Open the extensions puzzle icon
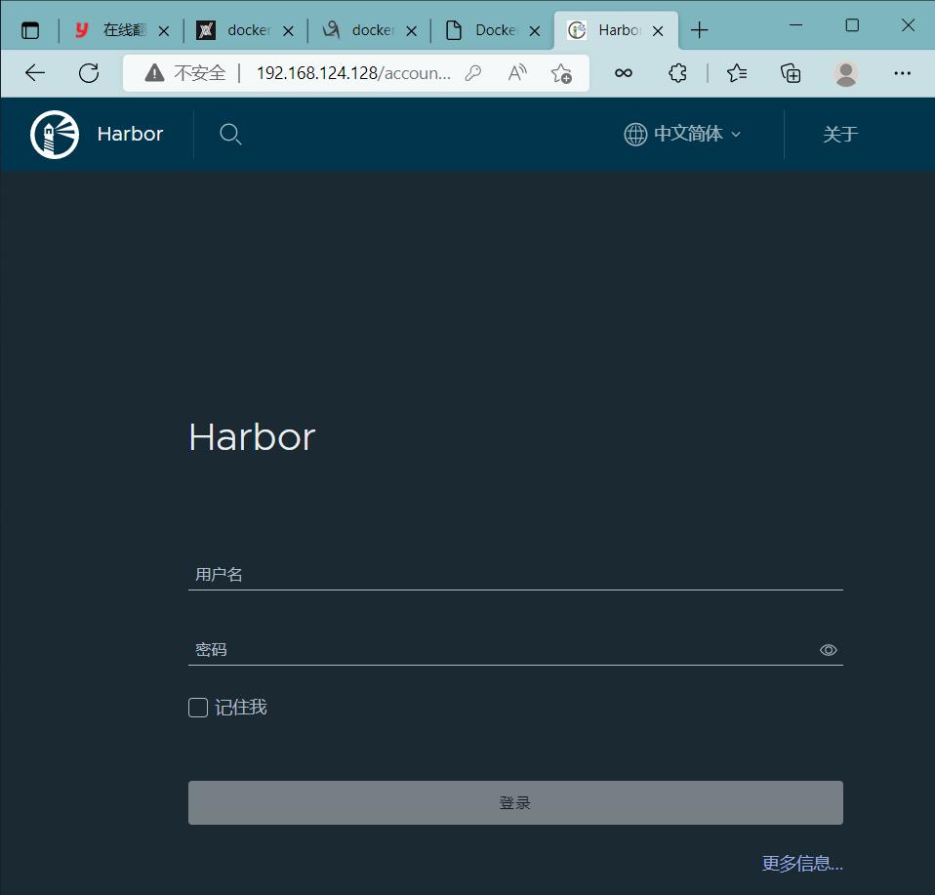The height and width of the screenshot is (895, 935). [677, 73]
